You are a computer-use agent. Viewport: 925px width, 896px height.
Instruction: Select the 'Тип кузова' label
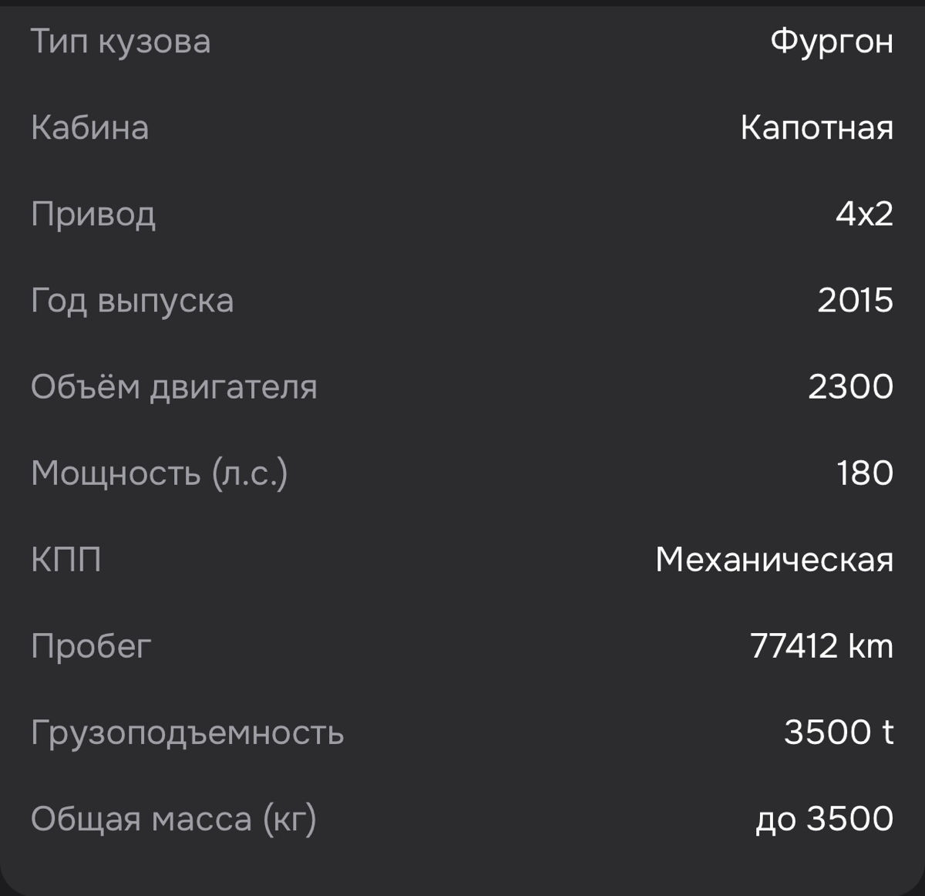click(120, 42)
